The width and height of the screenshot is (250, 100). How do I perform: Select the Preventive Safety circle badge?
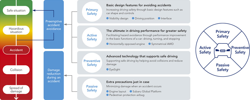(x=92, y=63)
